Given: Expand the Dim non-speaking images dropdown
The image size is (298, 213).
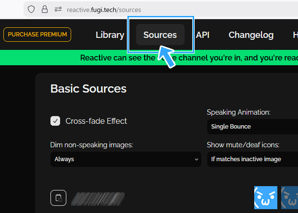Looking at the screenshot, I should 126,159.
